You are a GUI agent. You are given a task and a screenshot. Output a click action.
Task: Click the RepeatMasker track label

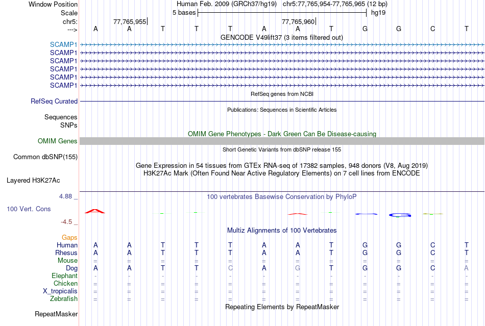[x=56, y=314]
